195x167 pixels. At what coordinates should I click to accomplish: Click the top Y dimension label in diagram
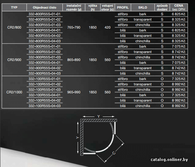tap(99, 117)
